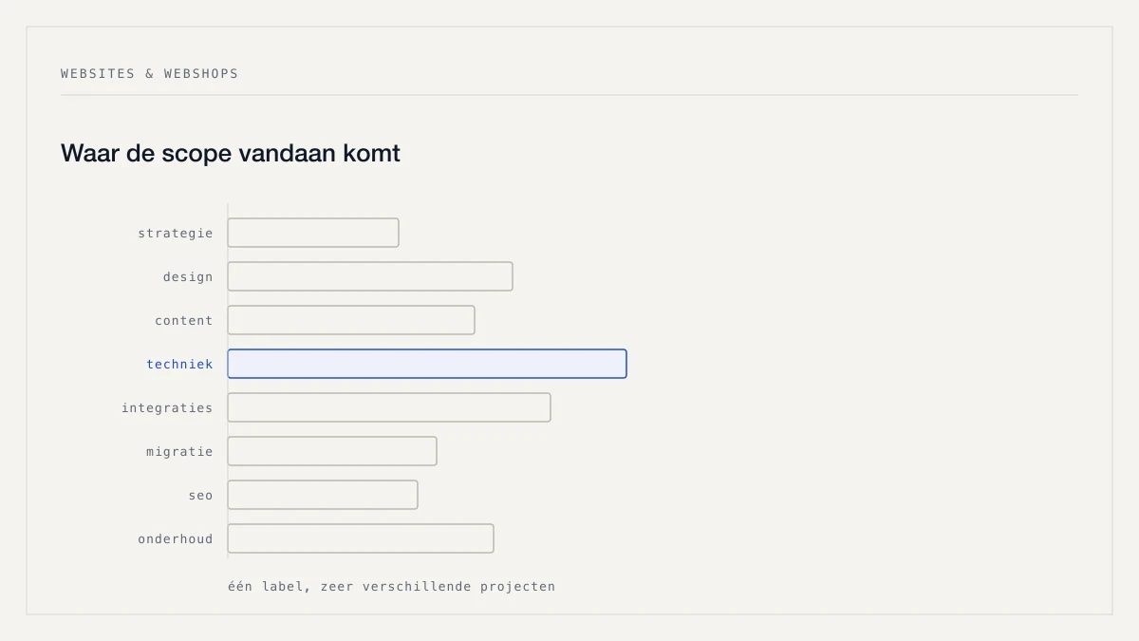
Task: Select the strategie bar
Action: pos(313,233)
